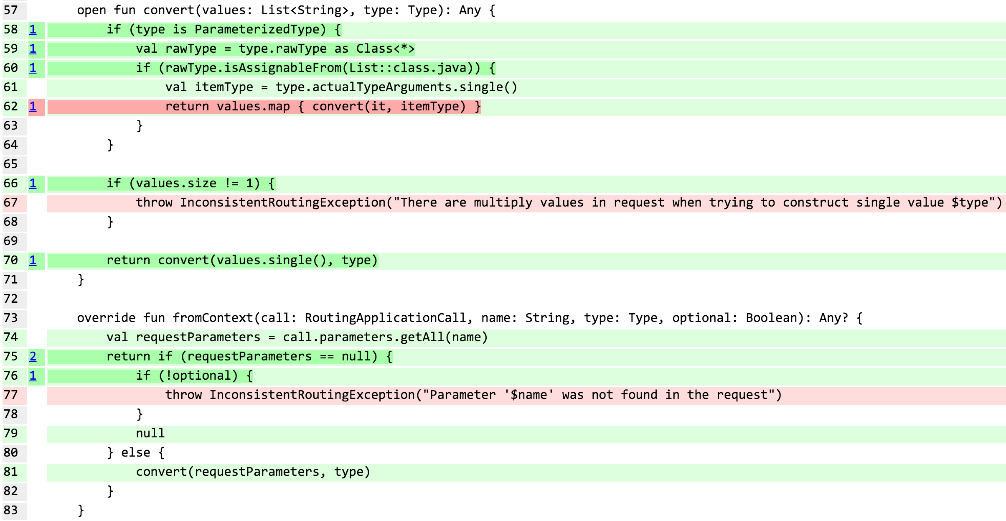The image size is (1006, 521).
Task: Click 'val requestParameters = call.parameters.getAll(name)' line
Action: 297,337
